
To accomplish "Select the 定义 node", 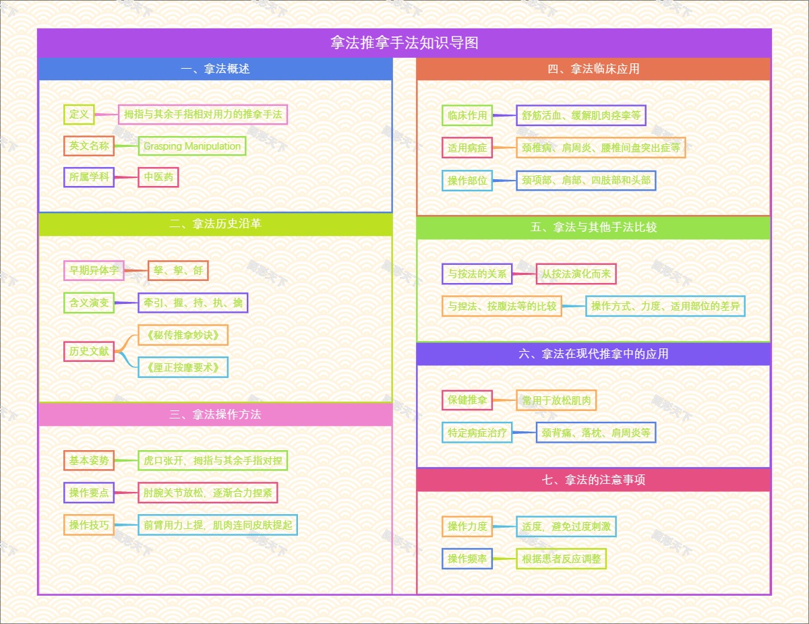I will pyautogui.click(x=80, y=115).
